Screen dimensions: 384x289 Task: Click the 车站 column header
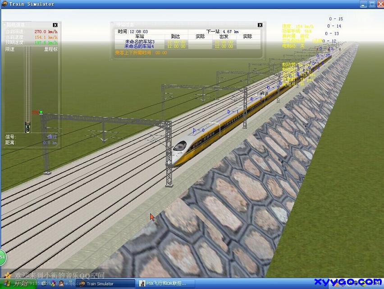tap(140, 37)
